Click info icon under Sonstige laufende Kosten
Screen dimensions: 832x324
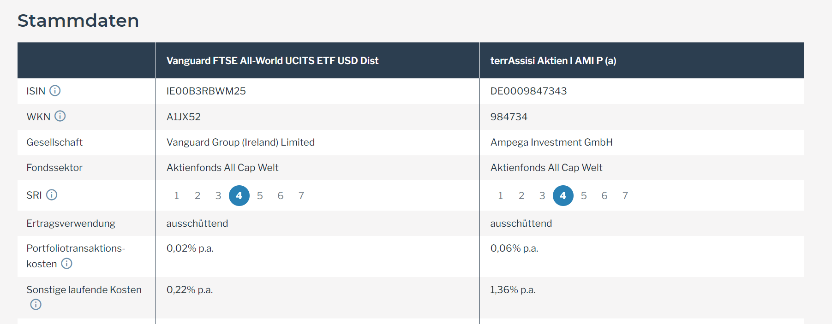(x=36, y=305)
